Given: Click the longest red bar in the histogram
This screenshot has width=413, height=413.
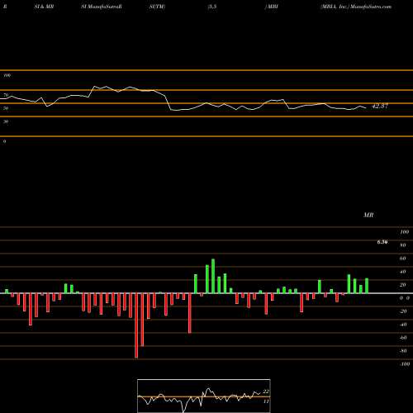Looking at the screenshot, I should tap(136, 325).
